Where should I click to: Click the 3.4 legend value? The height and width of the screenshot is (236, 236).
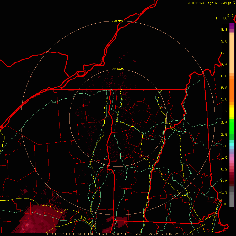pyautogui.click(x=224, y=123)
